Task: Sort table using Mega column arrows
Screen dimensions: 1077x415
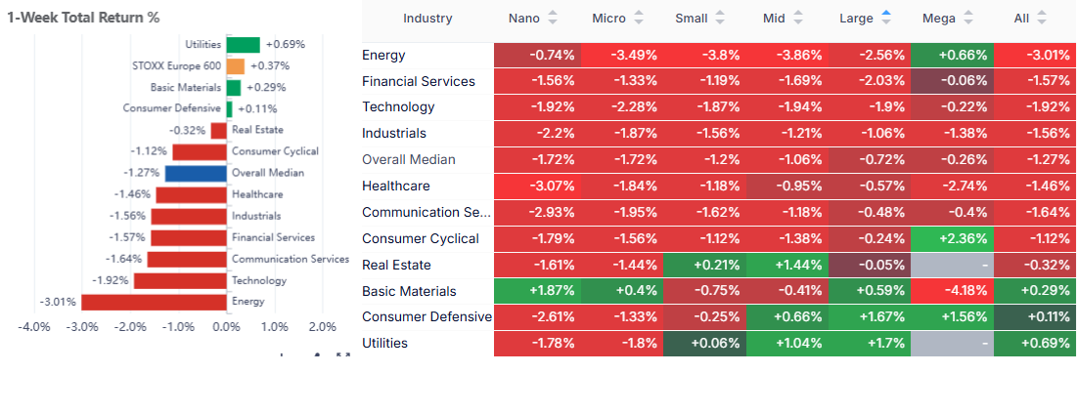Action: 969,18
